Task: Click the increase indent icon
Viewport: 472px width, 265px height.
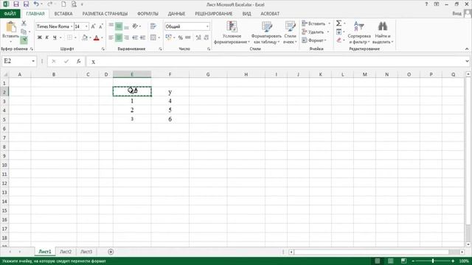Action: (x=142, y=38)
